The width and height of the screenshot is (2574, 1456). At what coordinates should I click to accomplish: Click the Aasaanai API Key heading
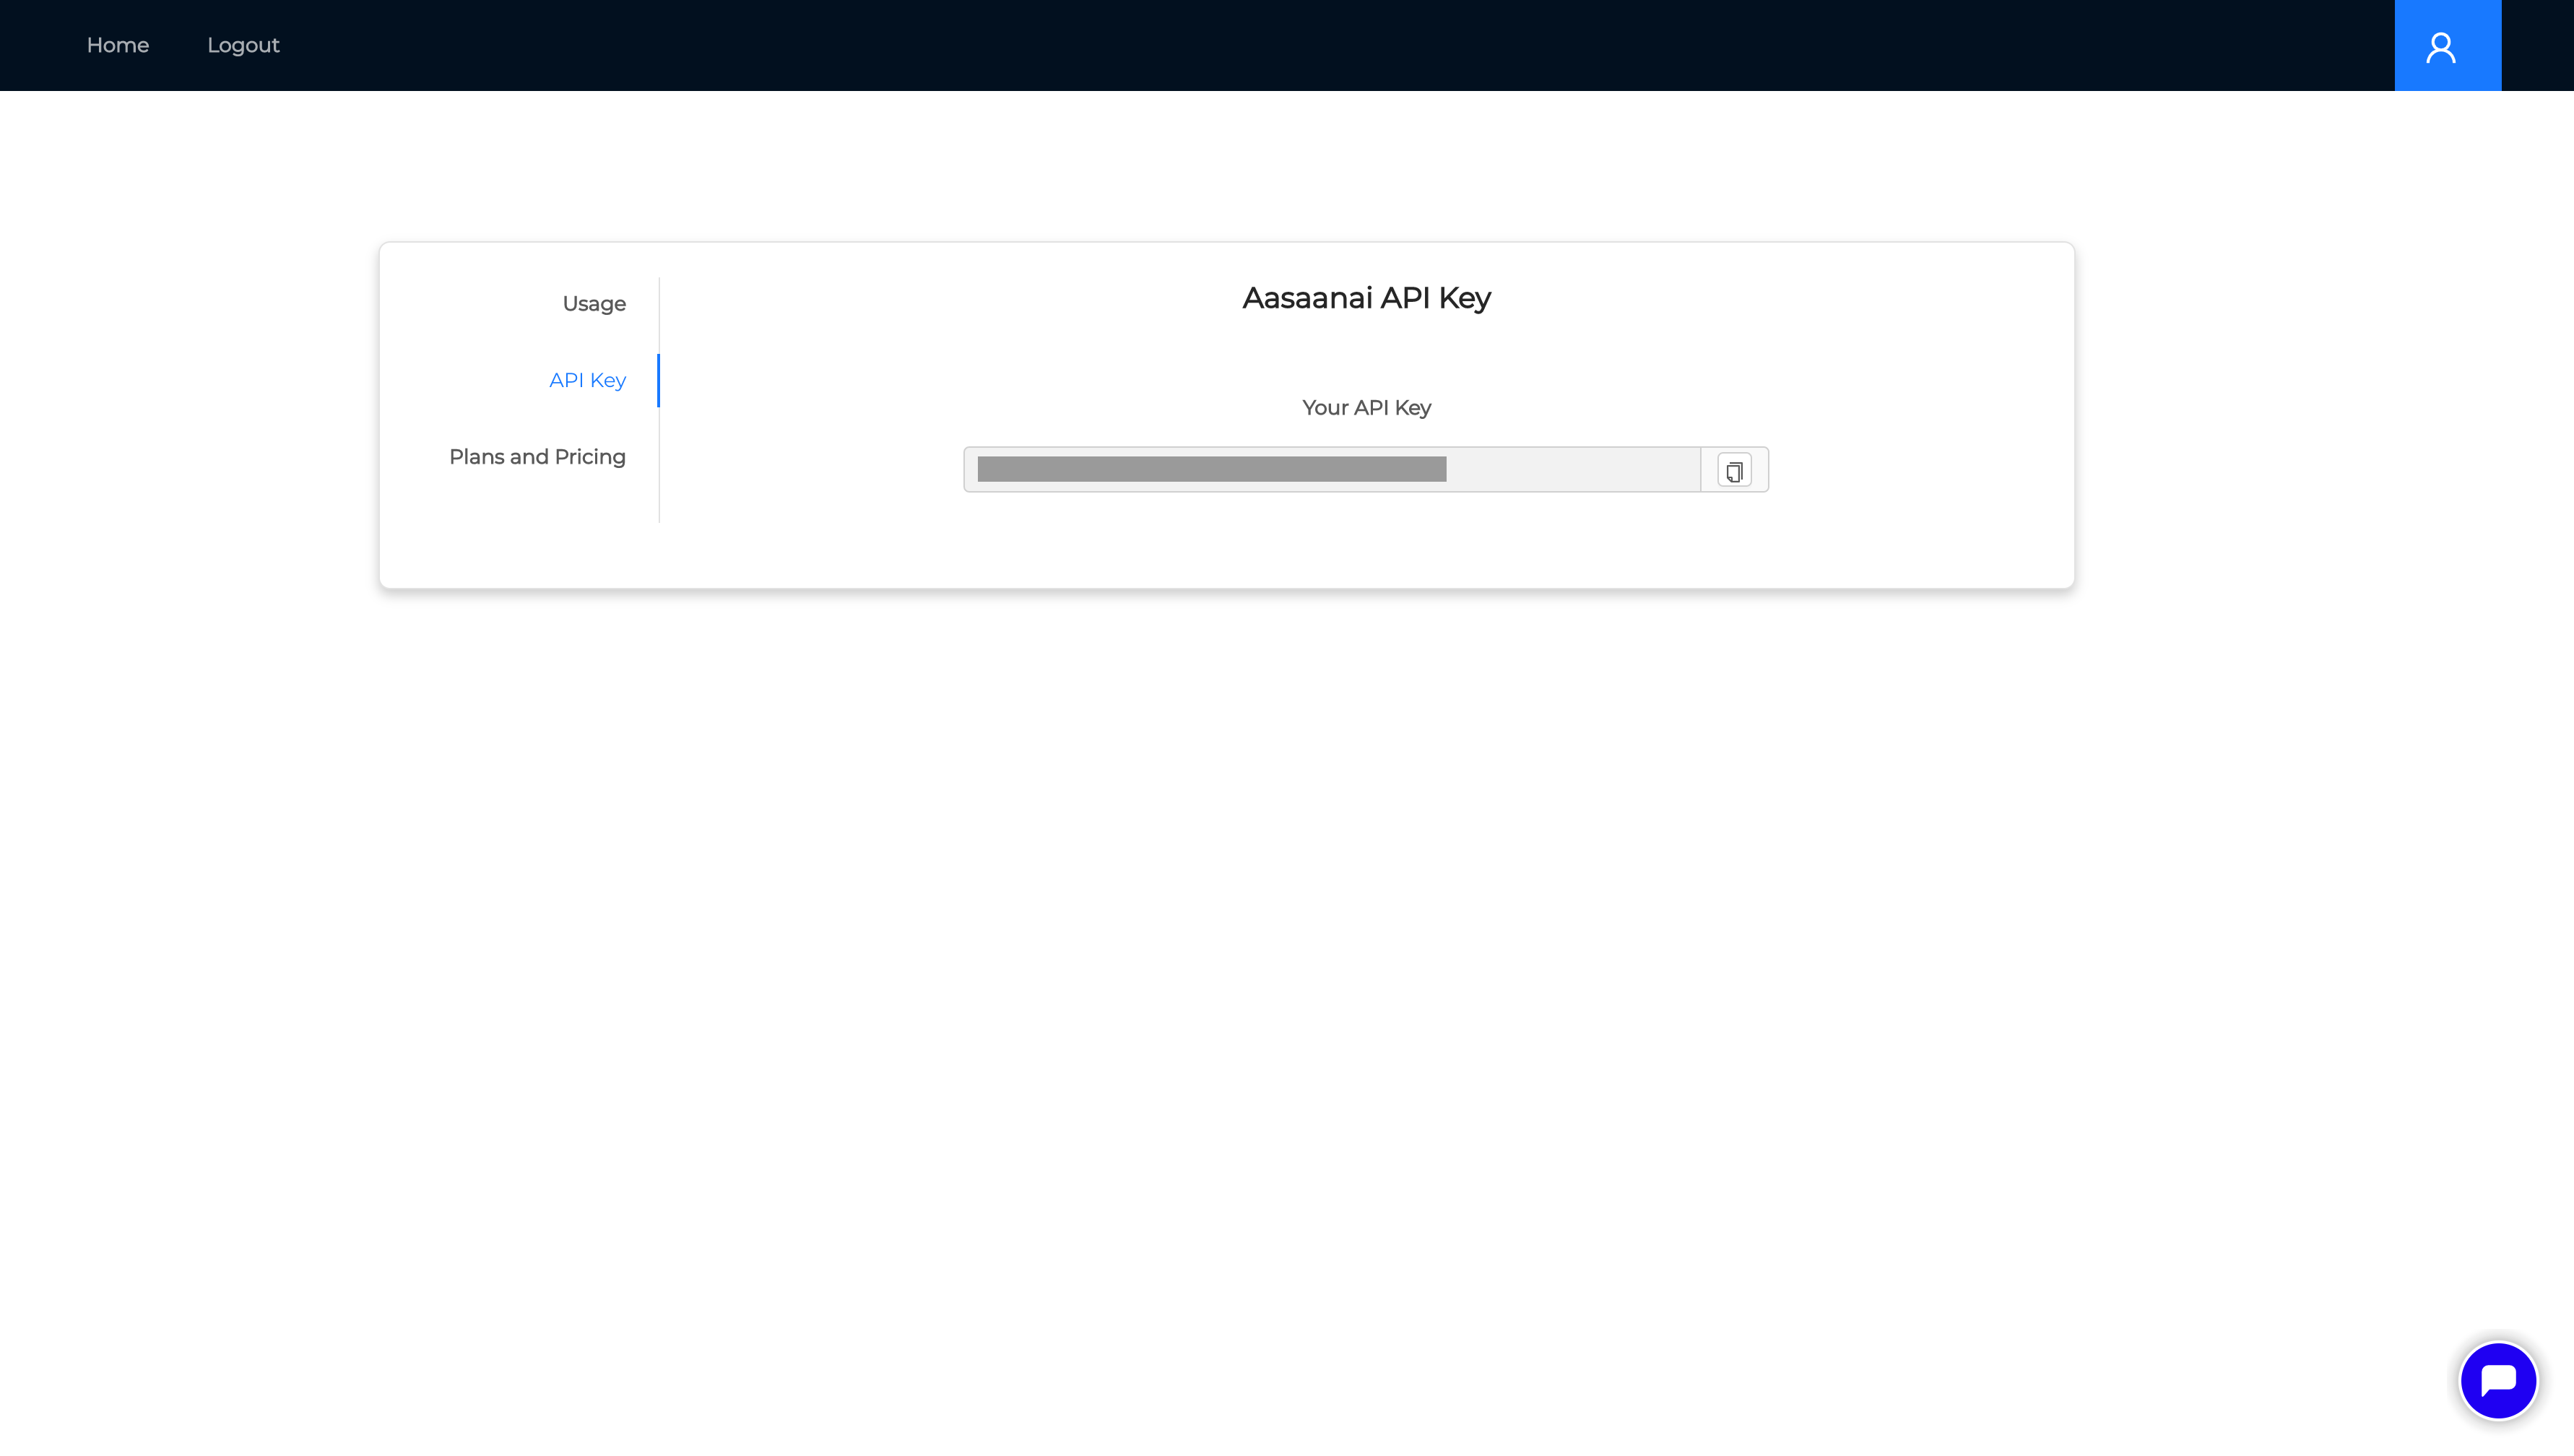click(x=1366, y=298)
